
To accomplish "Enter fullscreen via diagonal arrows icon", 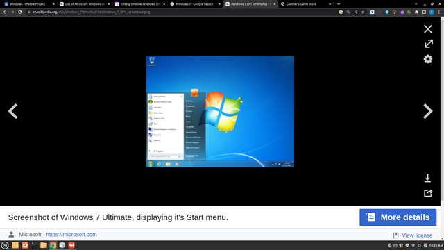I will (429, 44).
